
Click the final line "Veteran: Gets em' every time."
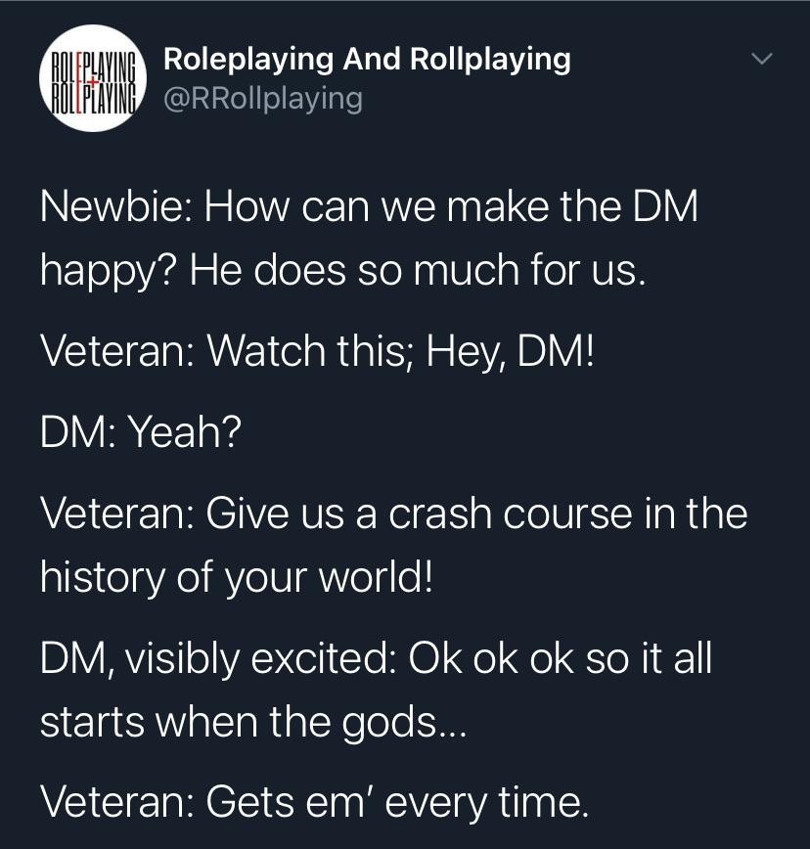coord(315,801)
